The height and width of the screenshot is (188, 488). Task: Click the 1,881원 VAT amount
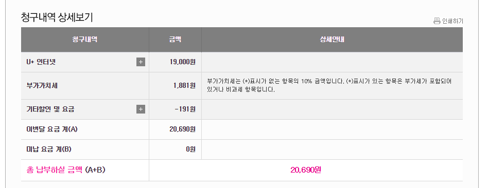pos(185,86)
